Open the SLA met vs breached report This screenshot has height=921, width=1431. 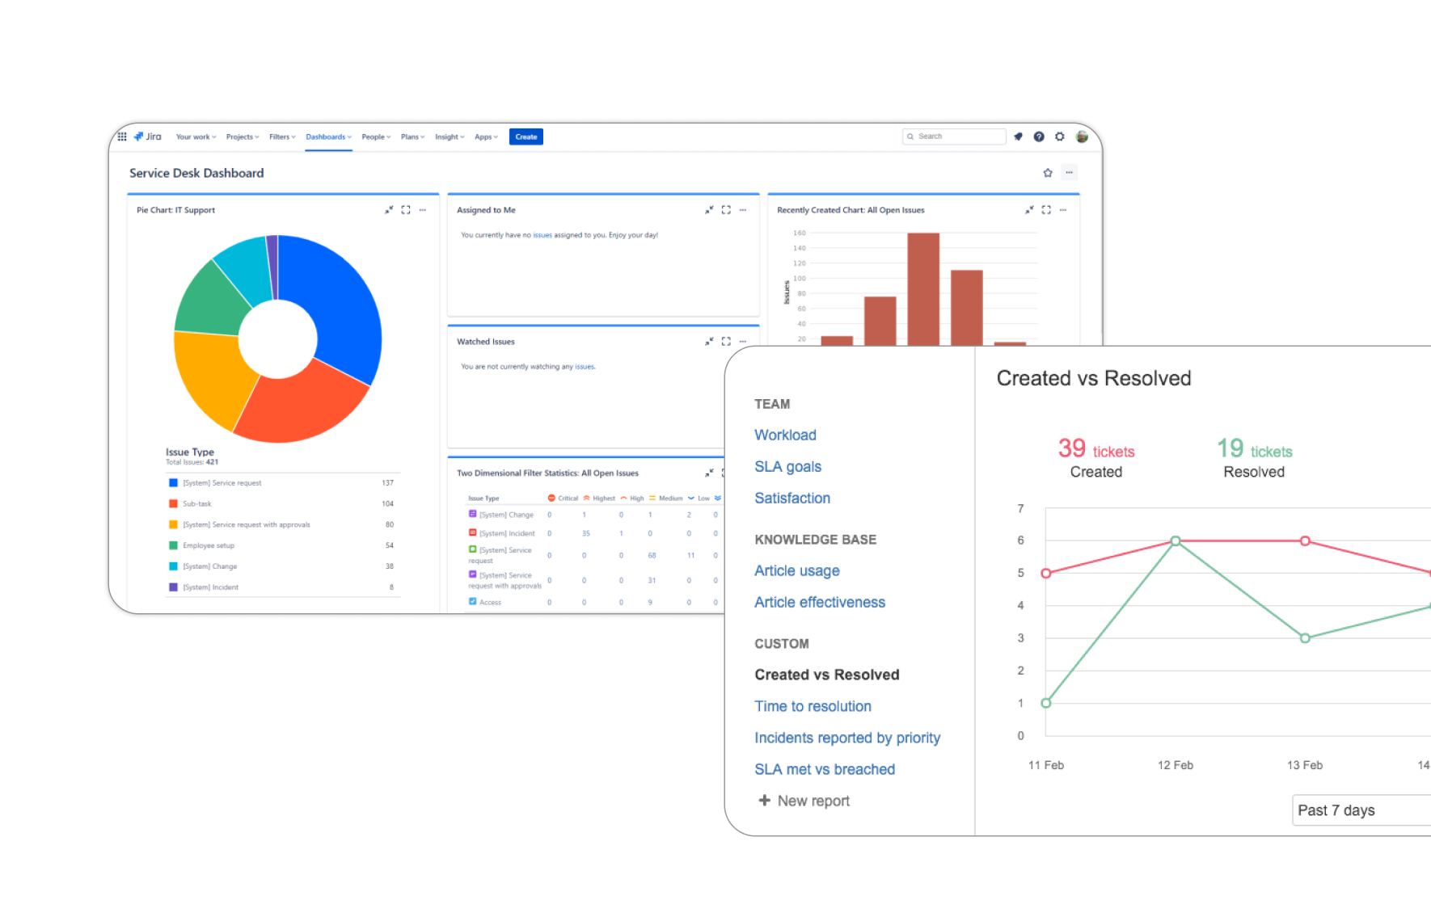pos(825,770)
